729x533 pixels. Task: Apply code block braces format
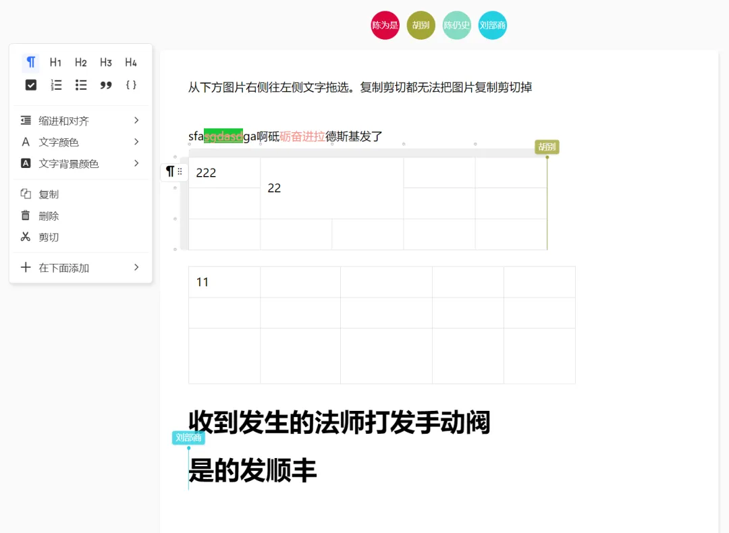pyautogui.click(x=131, y=85)
